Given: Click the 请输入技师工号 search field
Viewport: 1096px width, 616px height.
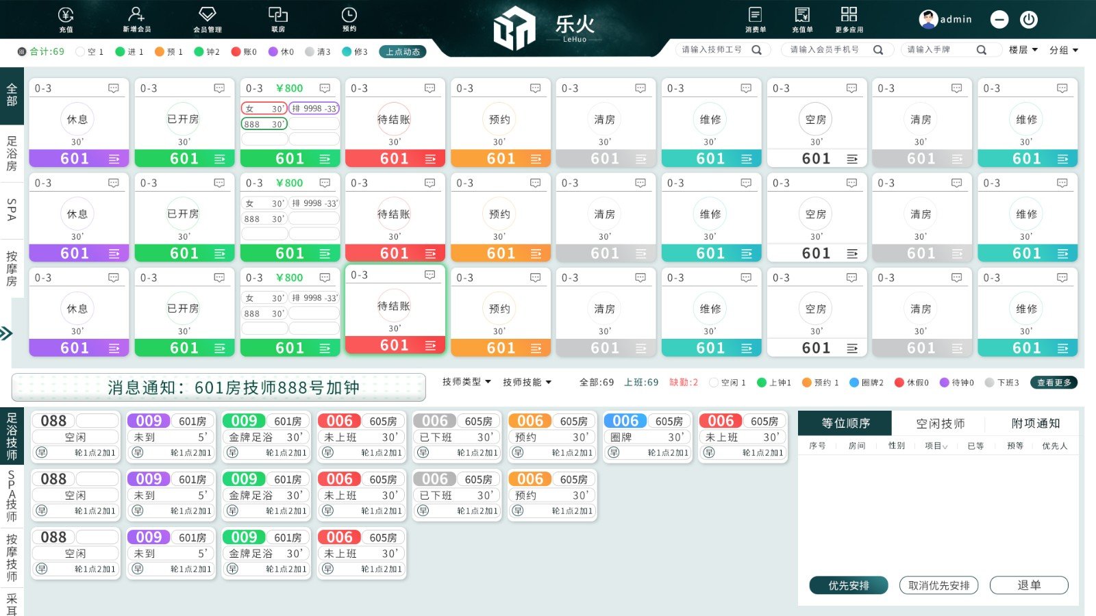Looking at the screenshot, I should 712,49.
